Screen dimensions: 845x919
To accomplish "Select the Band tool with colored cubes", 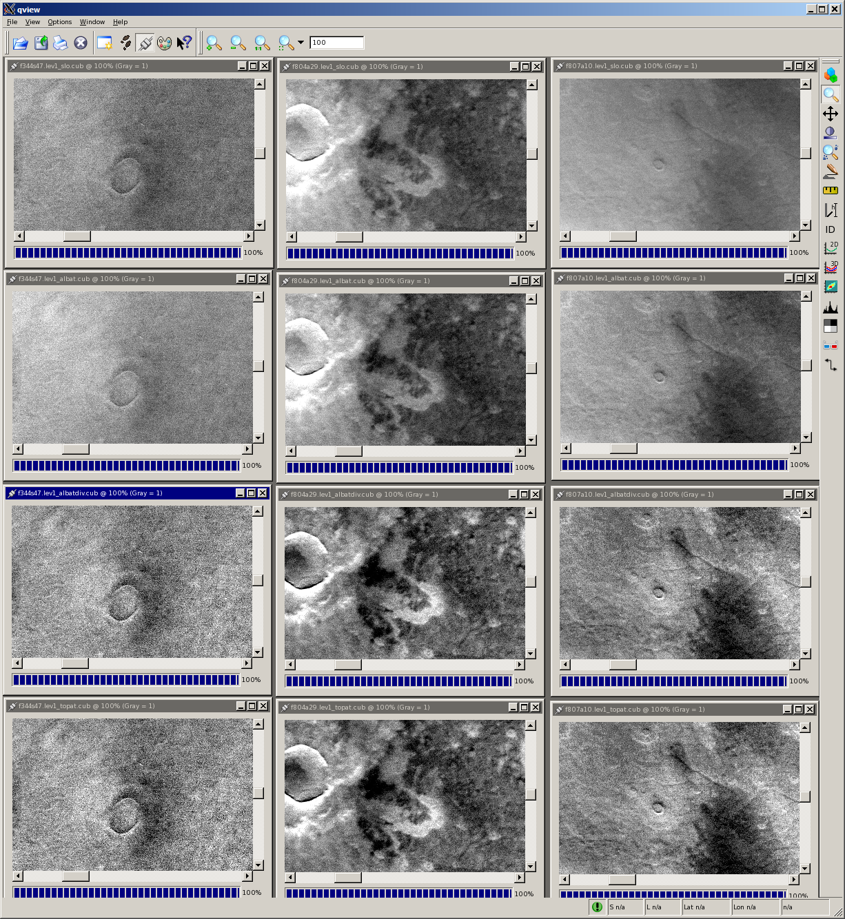I will pyautogui.click(x=831, y=74).
